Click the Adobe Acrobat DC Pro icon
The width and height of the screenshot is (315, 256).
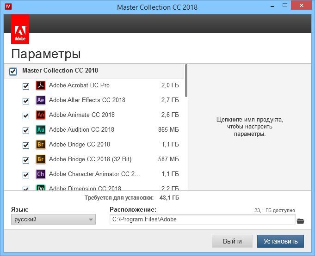click(x=41, y=85)
